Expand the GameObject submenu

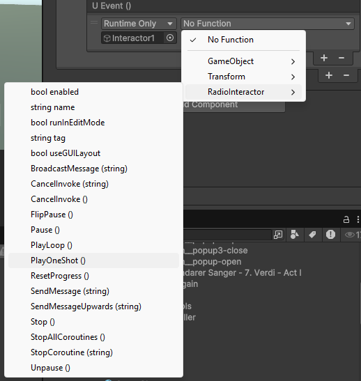click(243, 61)
